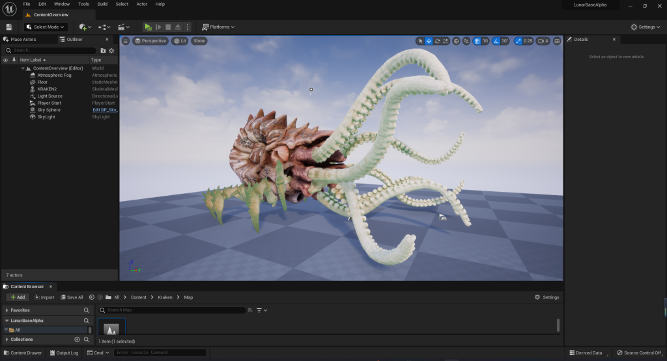Open the Tools menu
Viewport: 667px width, 361px height.
[83, 4]
